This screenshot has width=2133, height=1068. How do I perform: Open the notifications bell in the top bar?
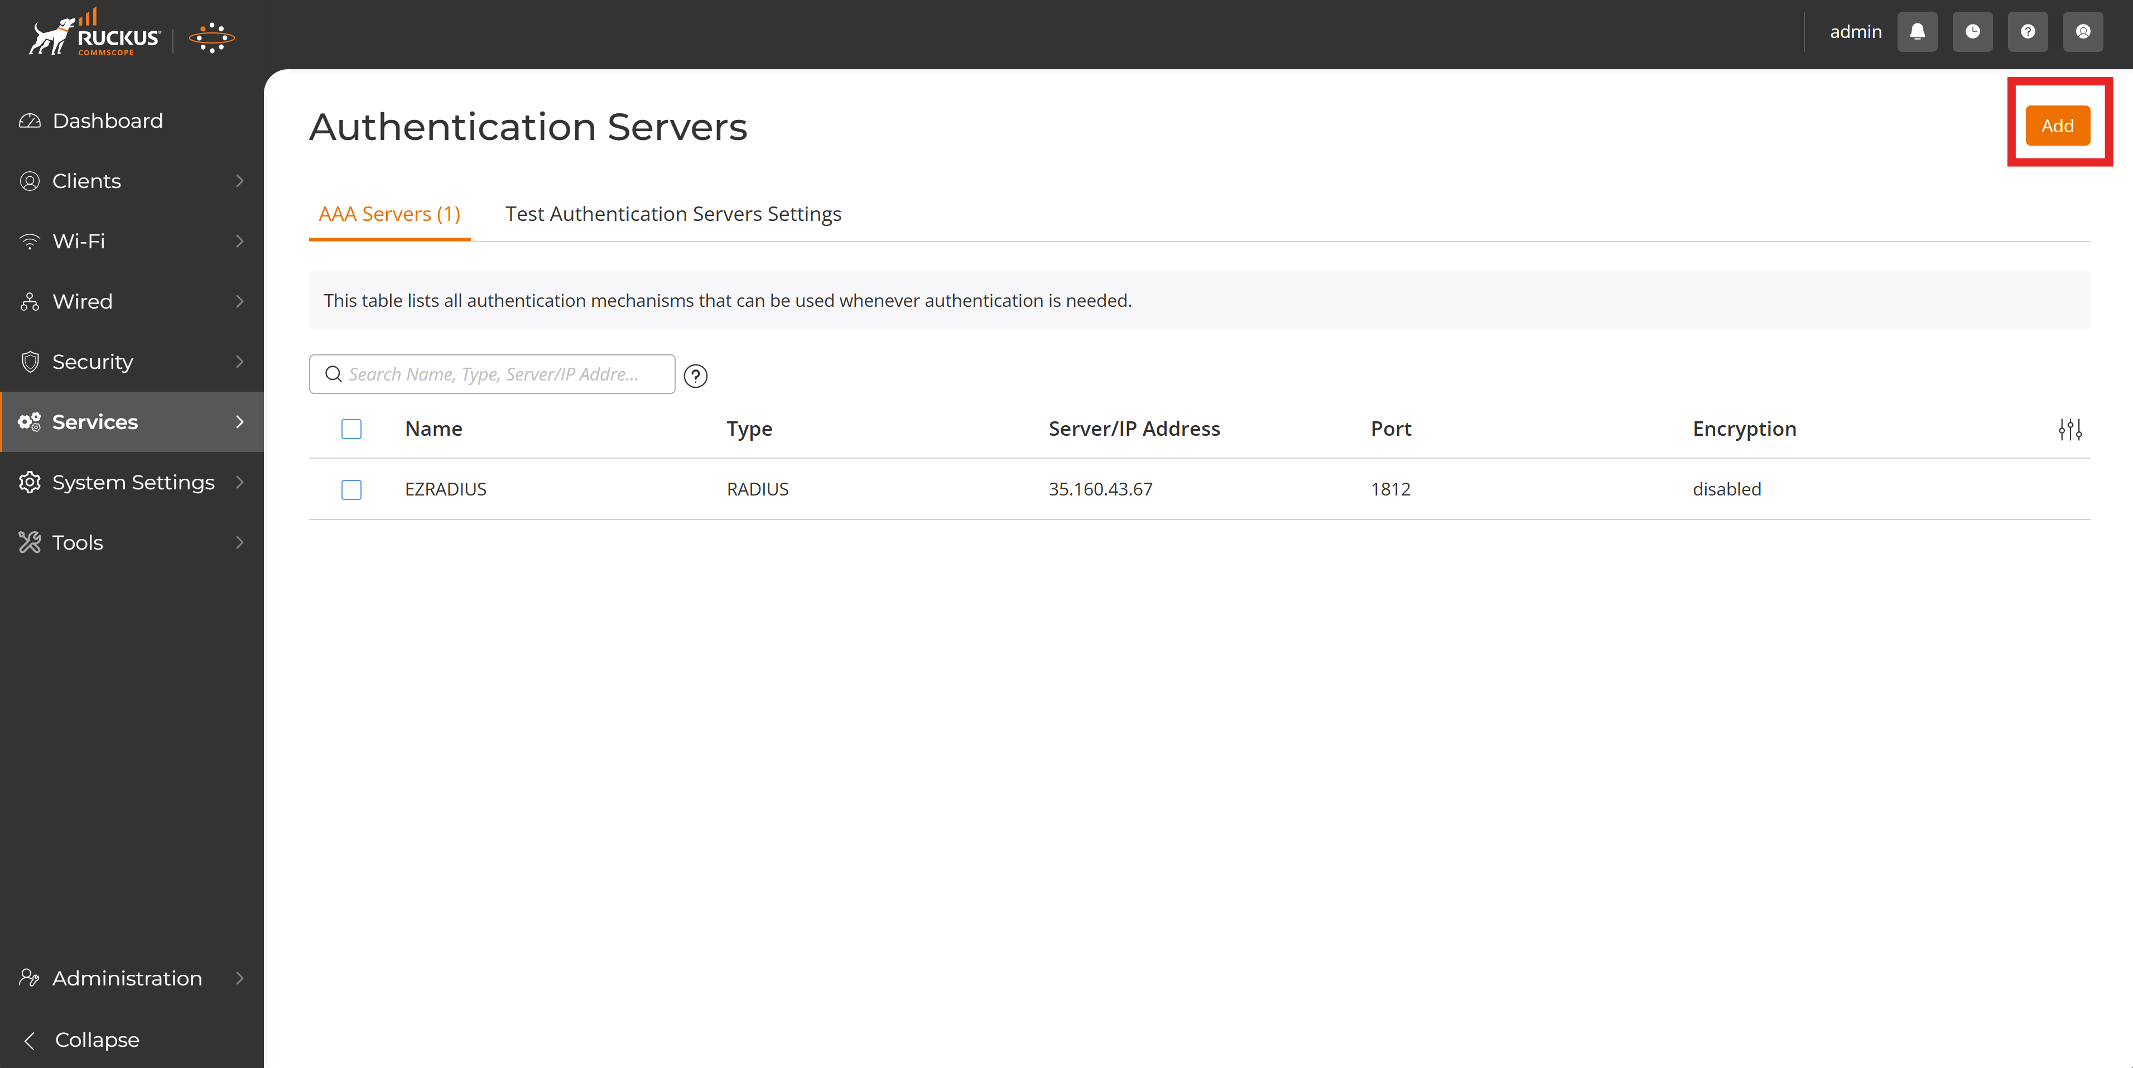(1917, 31)
